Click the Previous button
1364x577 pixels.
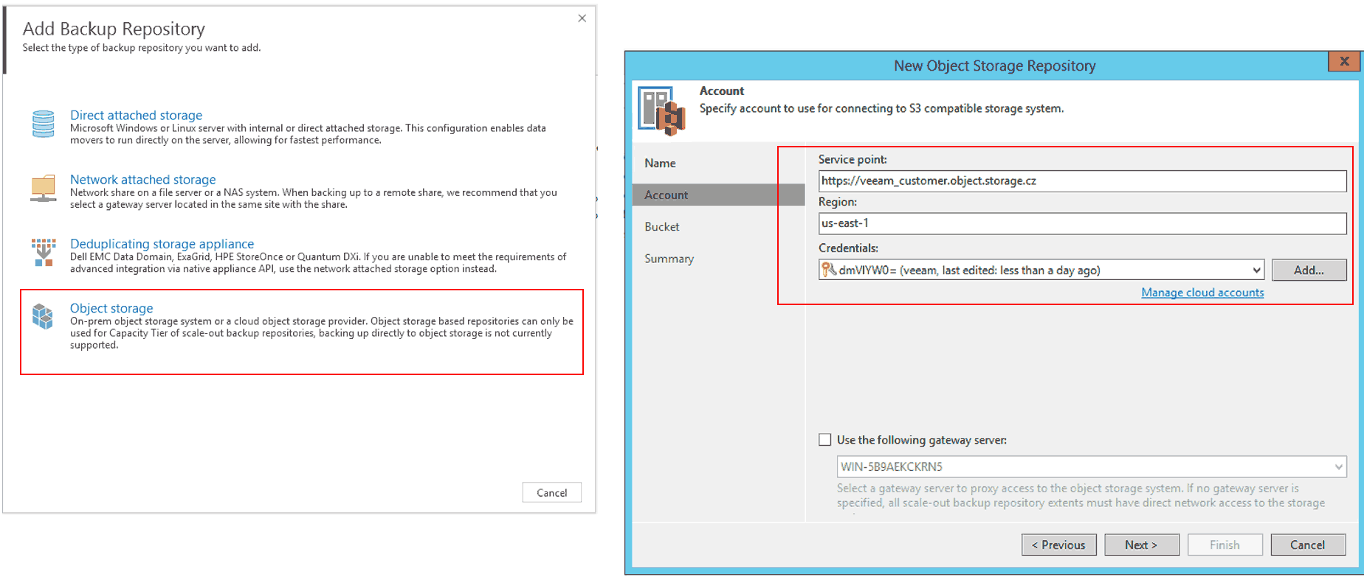[x=1058, y=545]
